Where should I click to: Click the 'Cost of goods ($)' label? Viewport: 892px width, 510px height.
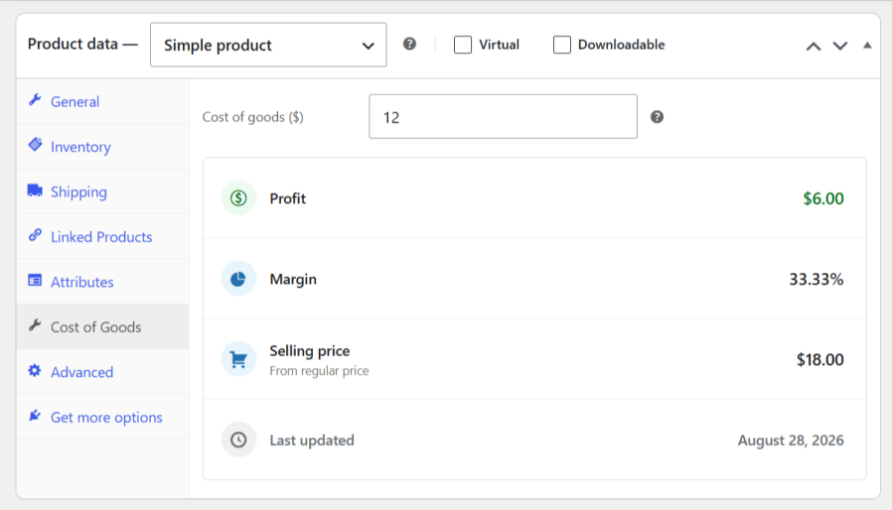(x=253, y=117)
